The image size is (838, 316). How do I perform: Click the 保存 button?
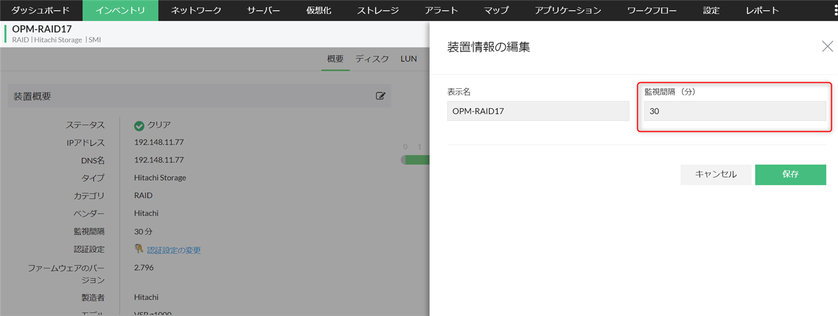791,175
